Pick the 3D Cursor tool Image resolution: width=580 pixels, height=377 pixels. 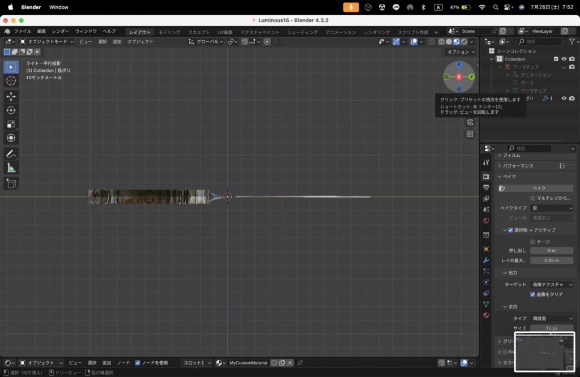pos(11,81)
